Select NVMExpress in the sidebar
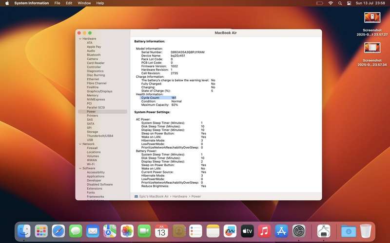The image size is (390, 243). point(96,100)
